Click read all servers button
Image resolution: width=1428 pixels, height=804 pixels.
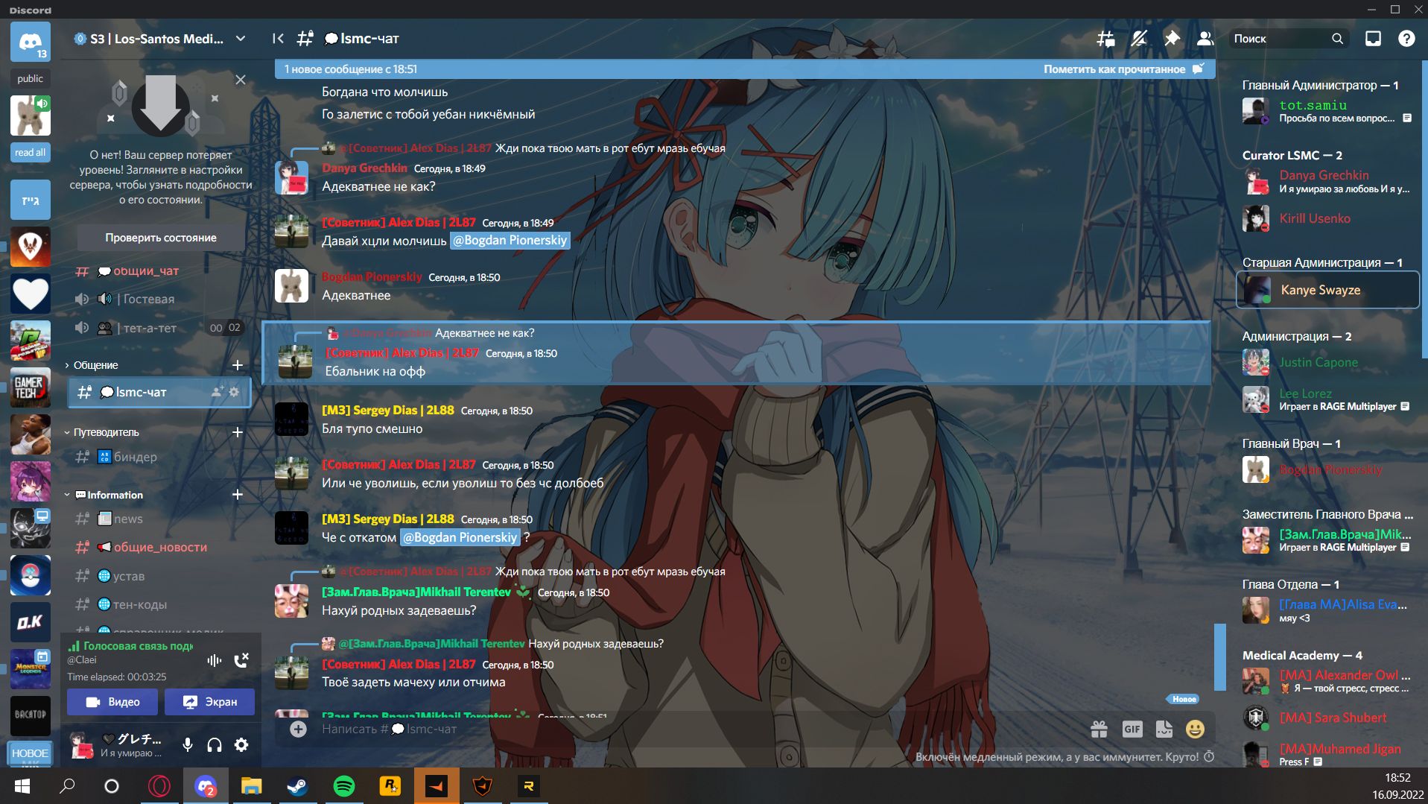click(31, 152)
